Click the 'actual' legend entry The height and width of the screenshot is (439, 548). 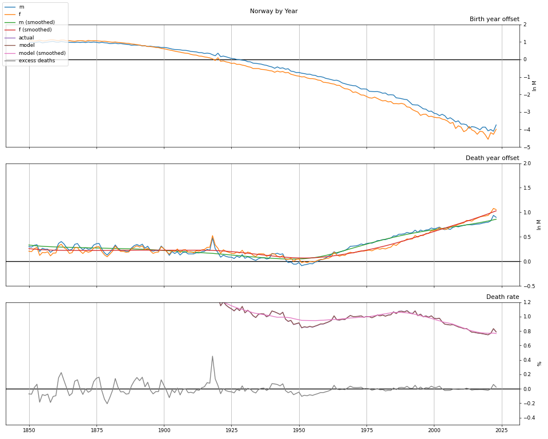click(x=26, y=38)
